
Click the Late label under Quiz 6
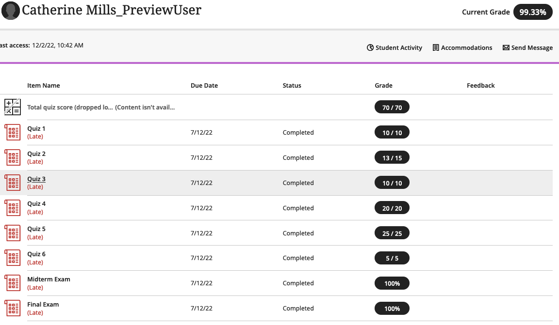coord(35,262)
